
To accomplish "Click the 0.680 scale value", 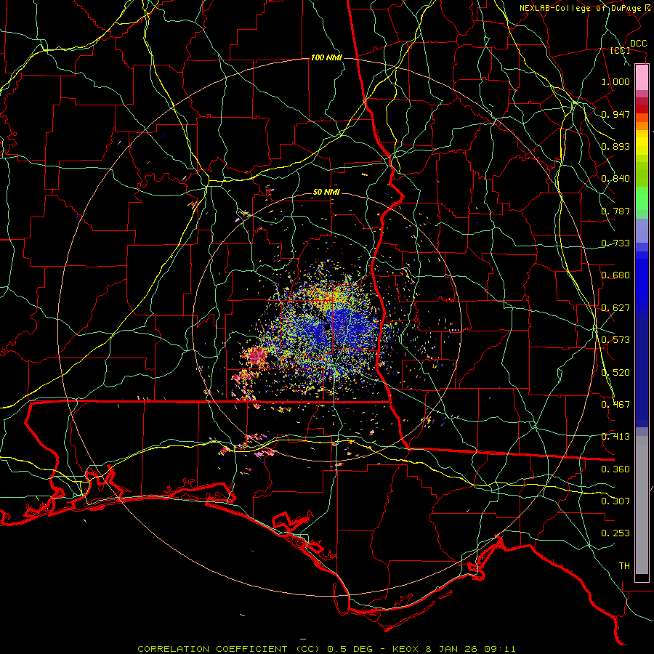I will (615, 275).
